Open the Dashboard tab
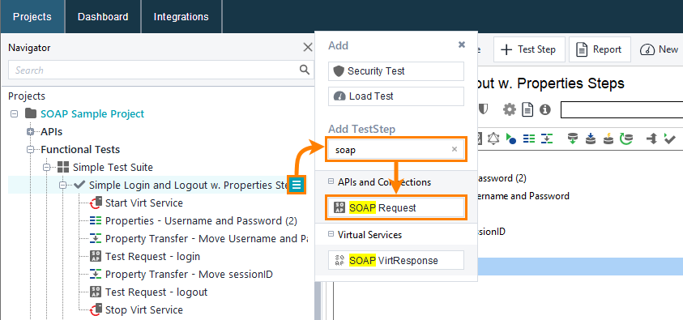Image resolution: width=683 pixels, height=320 pixels. point(103,16)
